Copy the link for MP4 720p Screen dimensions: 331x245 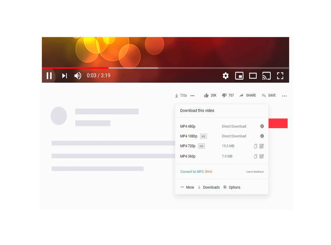(255, 146)
